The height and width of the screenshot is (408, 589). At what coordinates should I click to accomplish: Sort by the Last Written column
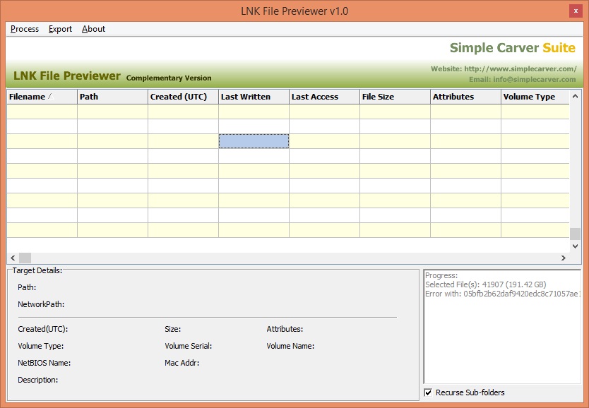point(252,97)
